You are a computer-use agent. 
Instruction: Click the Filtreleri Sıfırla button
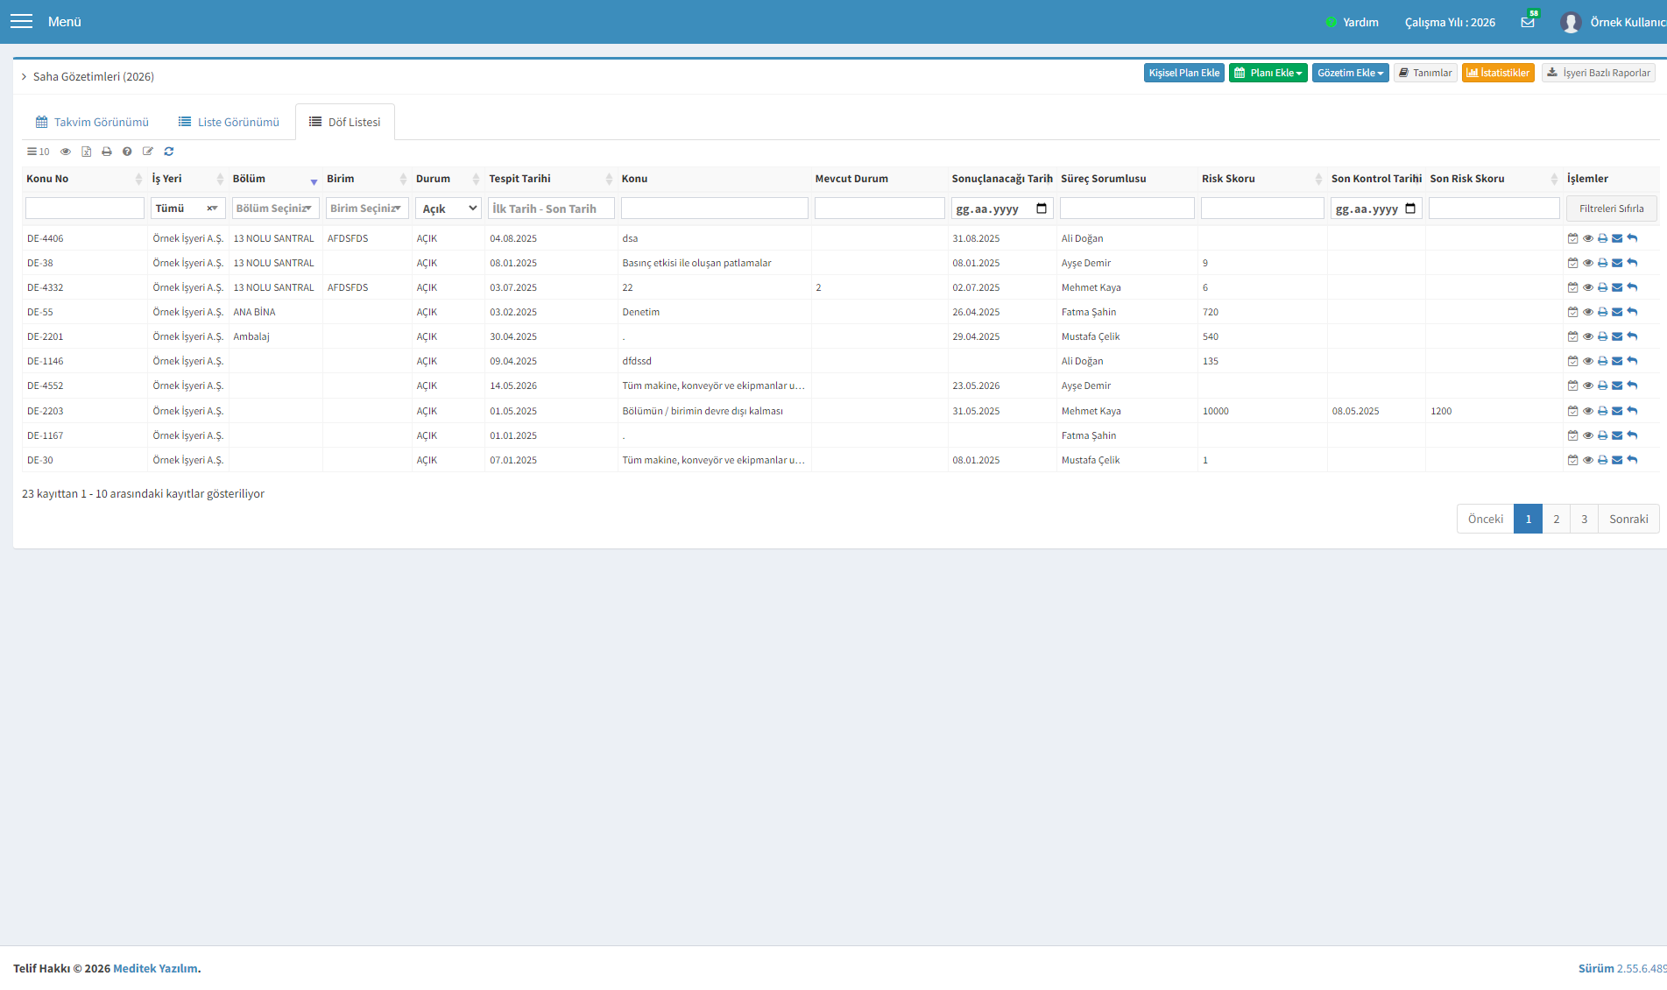click(1611, 209)
